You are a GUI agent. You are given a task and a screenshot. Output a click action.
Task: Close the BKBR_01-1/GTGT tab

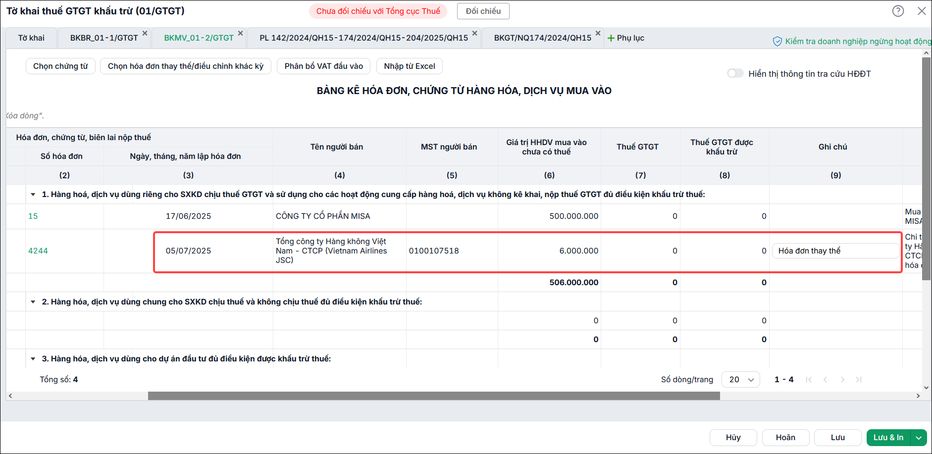tap(145, 33)
